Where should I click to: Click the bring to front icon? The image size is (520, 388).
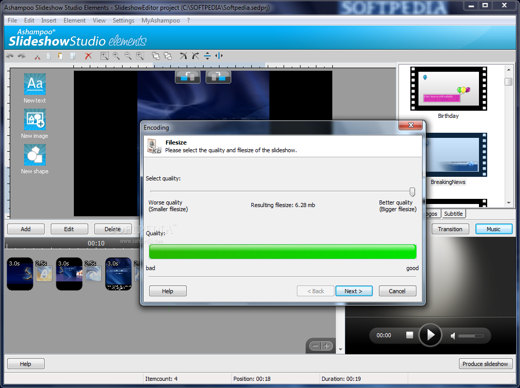pos(156,56)
